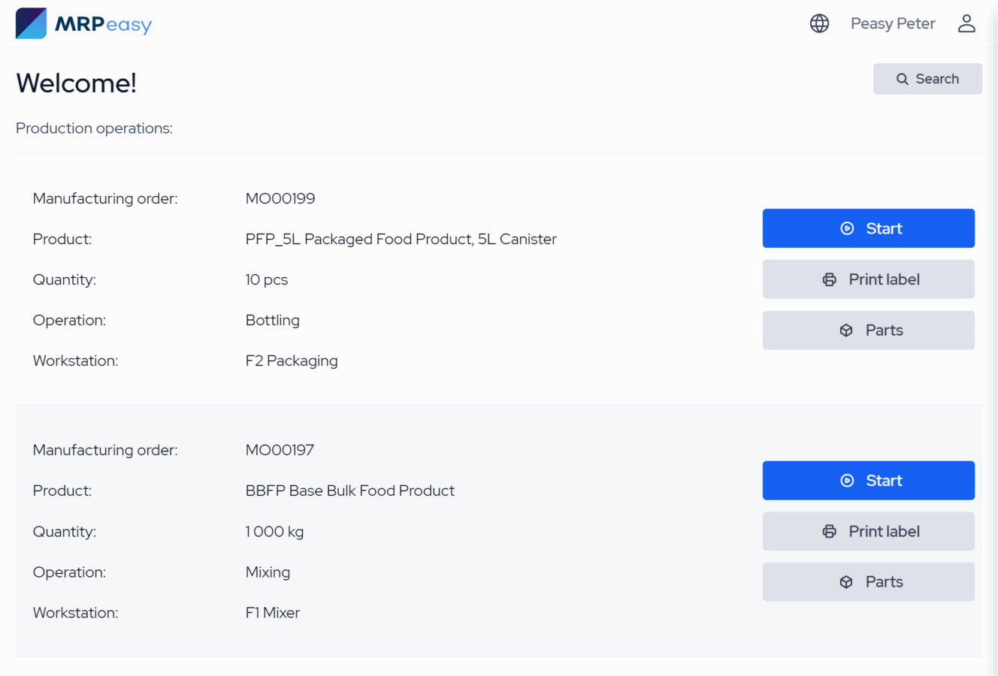This screenshot has width=998, height=676.
Task: Print the label for manufacturing order MO00197
Action: 869,531
